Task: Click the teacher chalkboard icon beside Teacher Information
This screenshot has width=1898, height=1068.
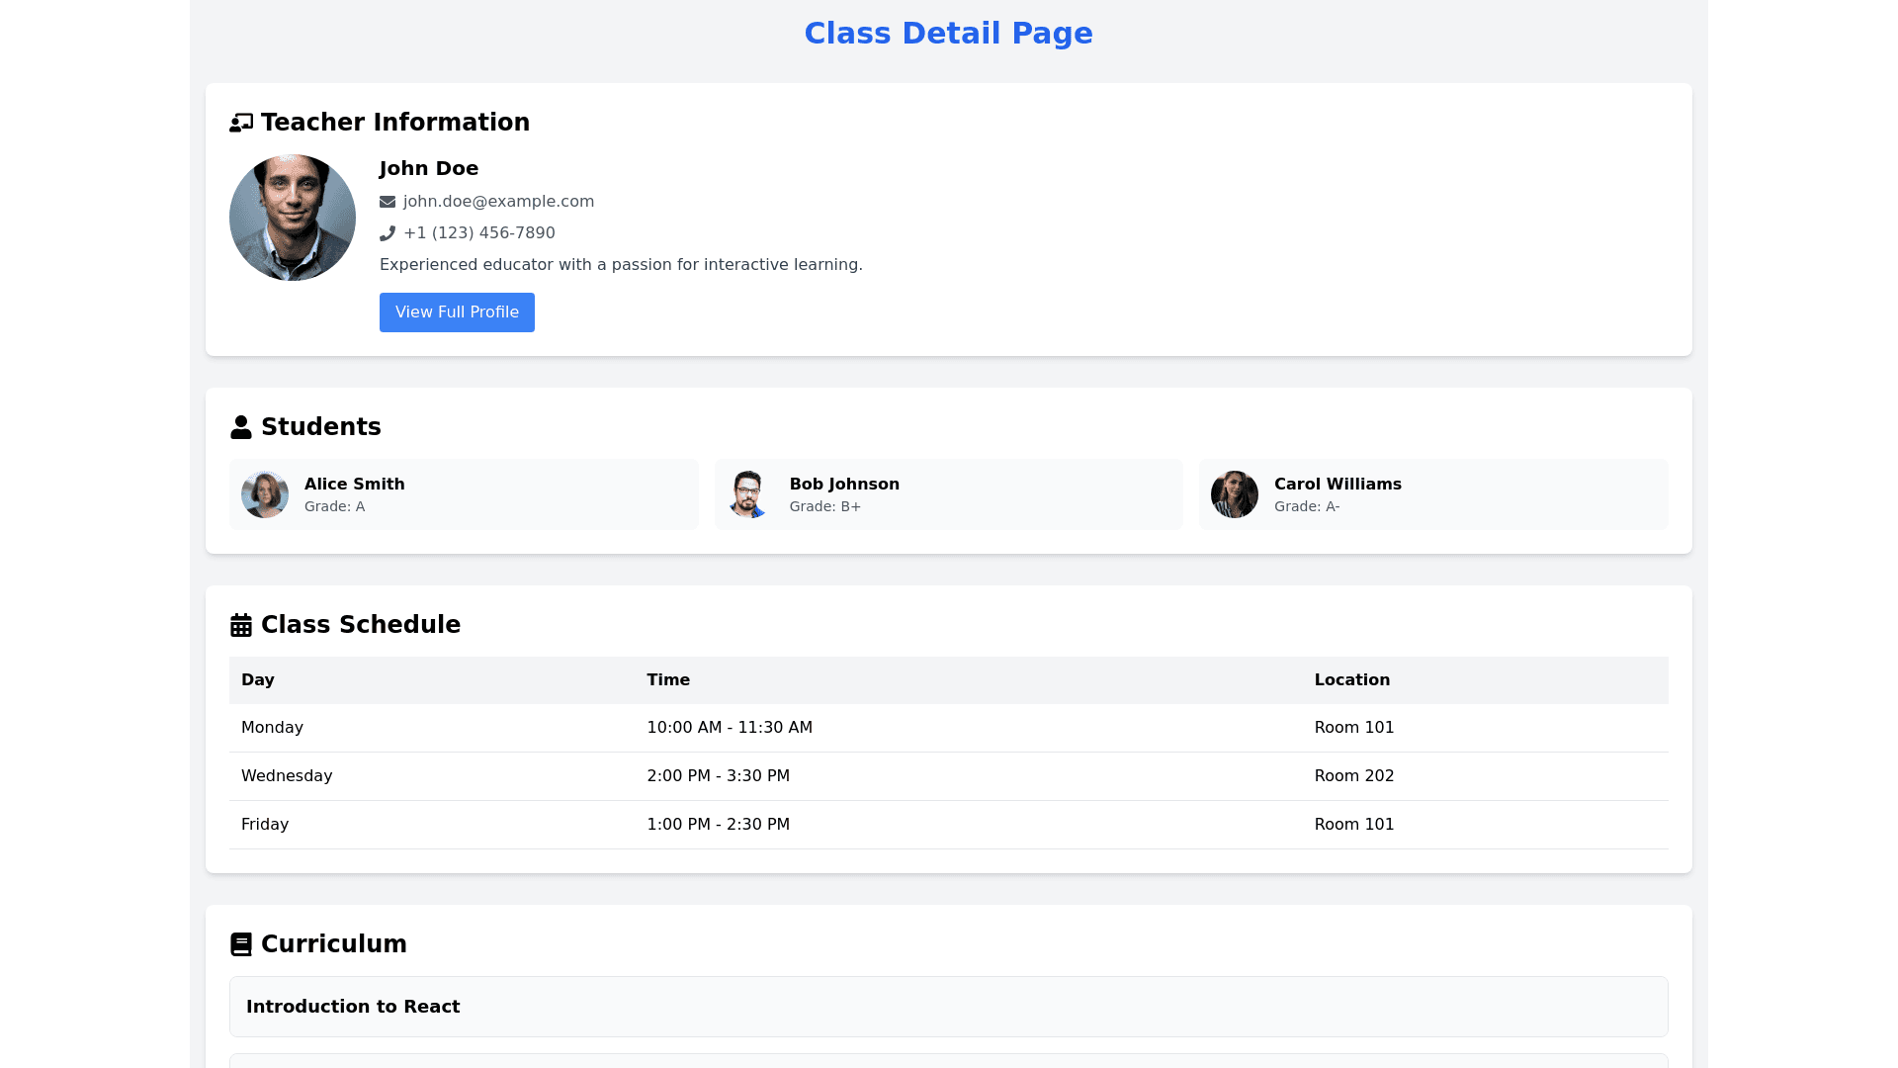Action: tap(241, 123)
